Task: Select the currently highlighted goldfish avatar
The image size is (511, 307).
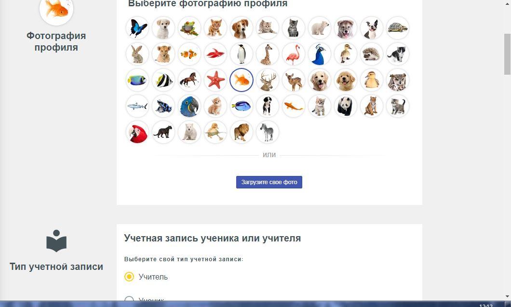Action: point(242,80)
